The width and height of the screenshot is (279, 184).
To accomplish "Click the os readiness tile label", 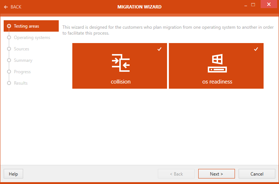I will click(x=217, y=82).
